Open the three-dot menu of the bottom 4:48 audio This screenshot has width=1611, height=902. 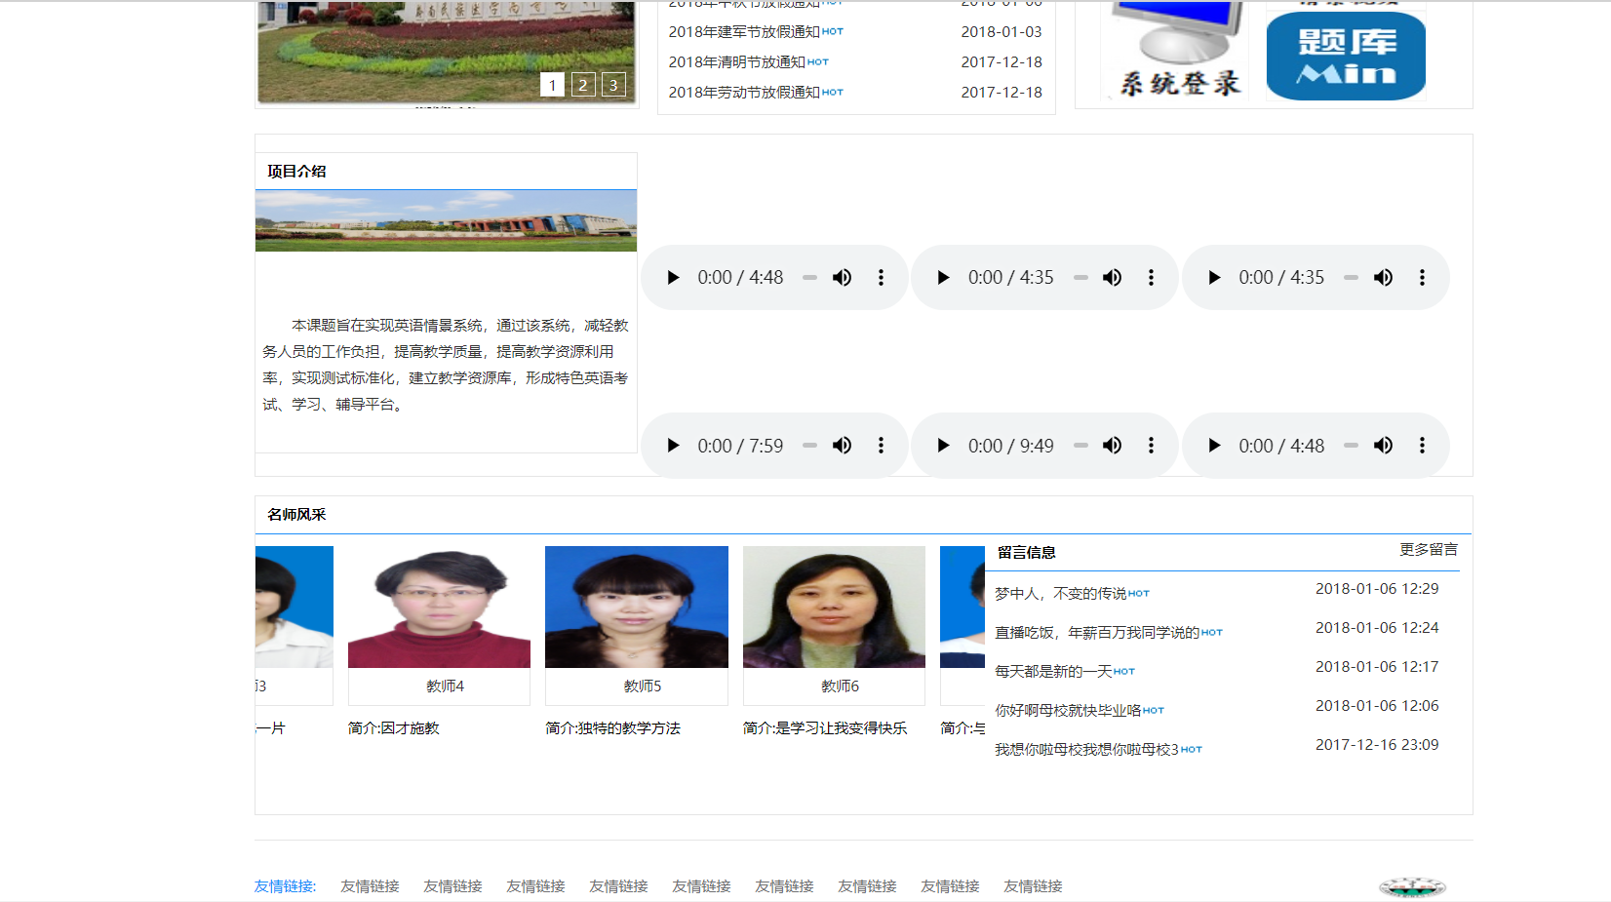[1422, 445]
